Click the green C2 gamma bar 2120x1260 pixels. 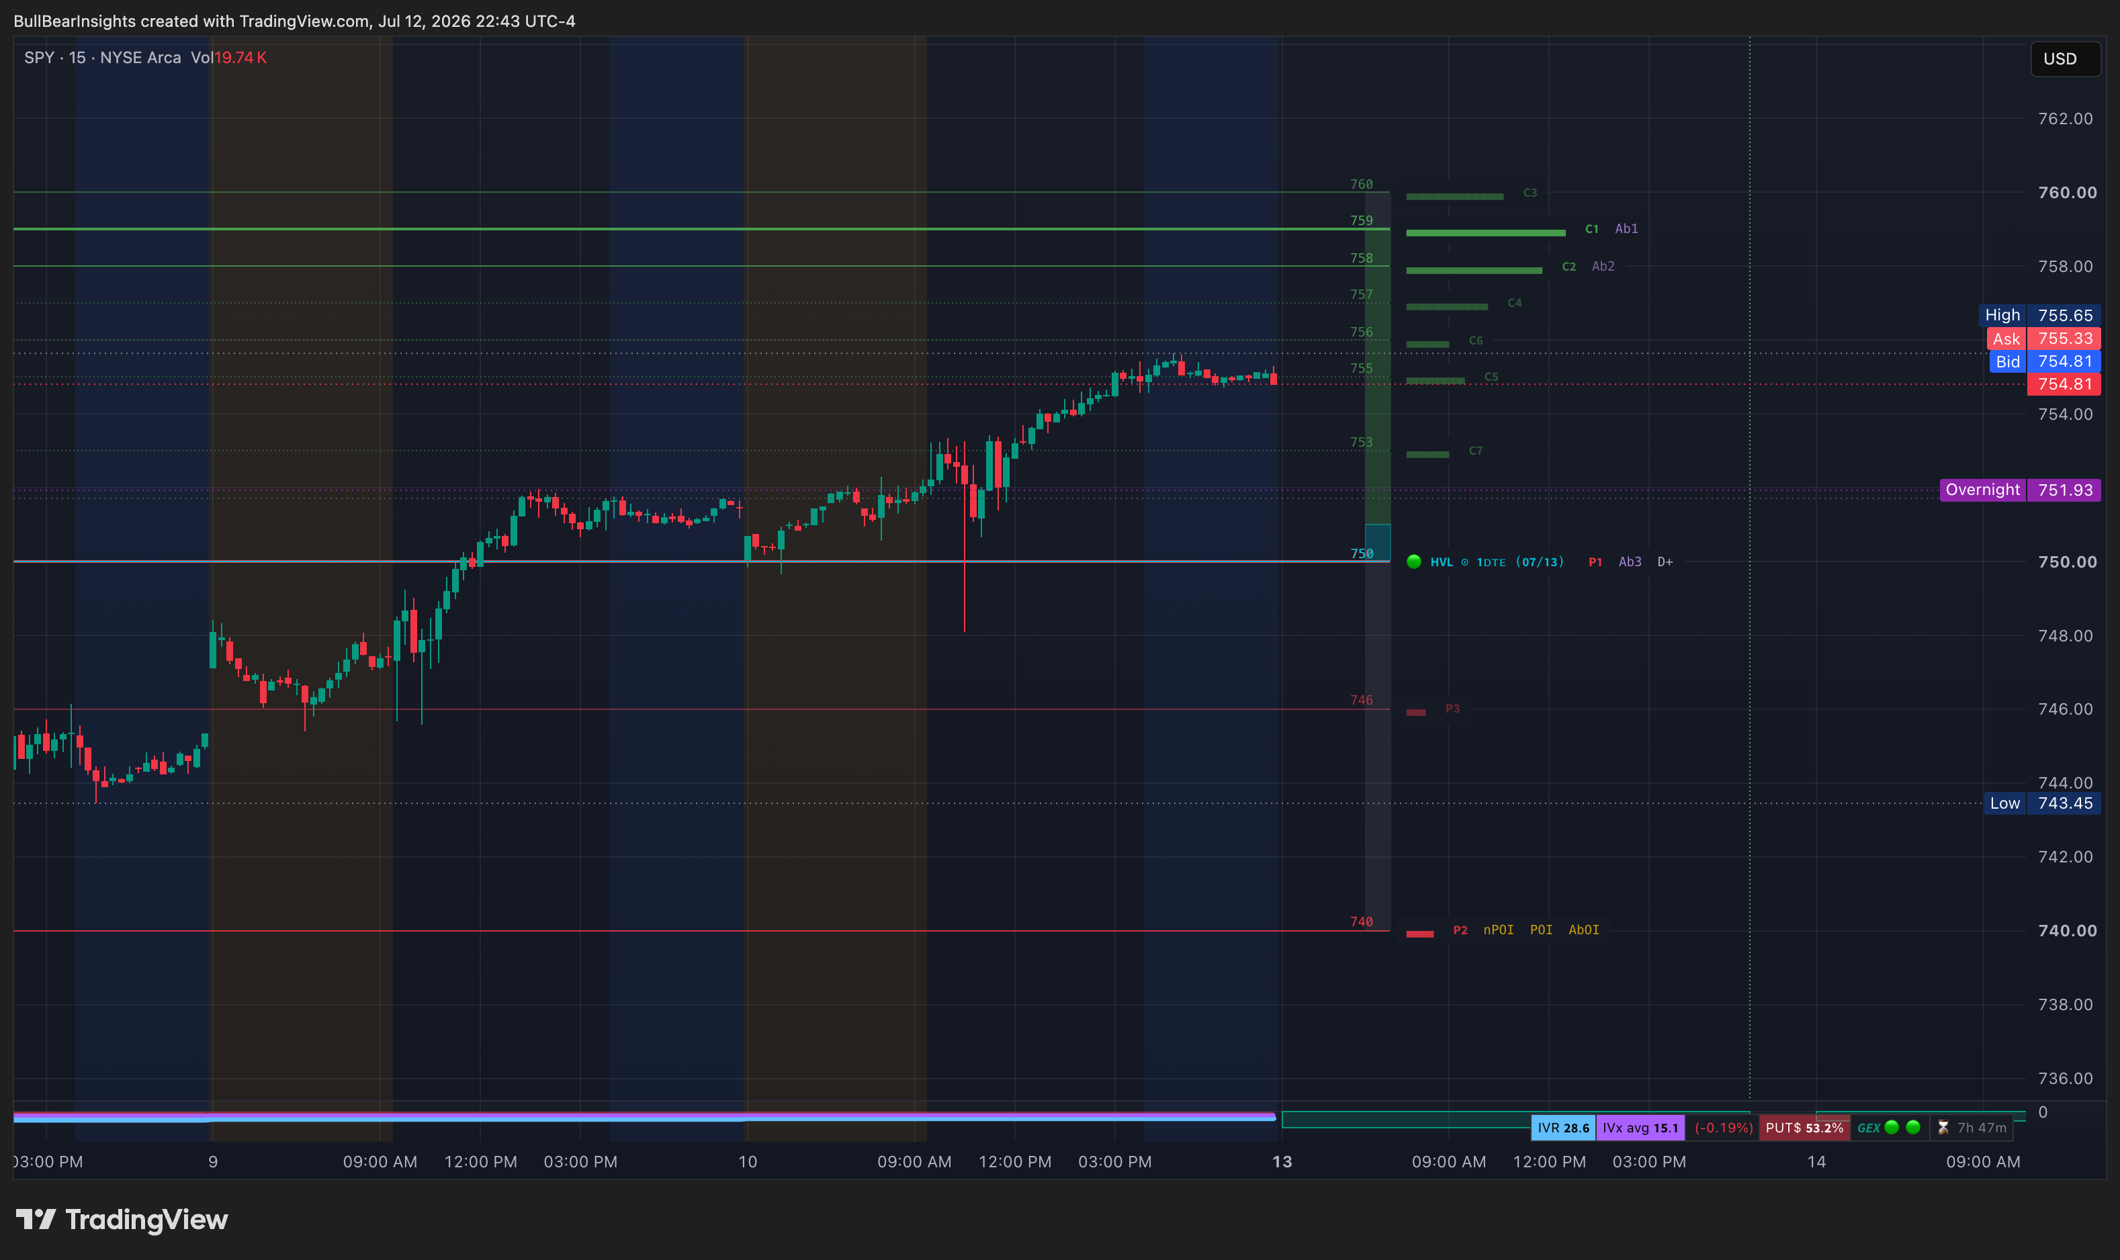click(1473, 271)
